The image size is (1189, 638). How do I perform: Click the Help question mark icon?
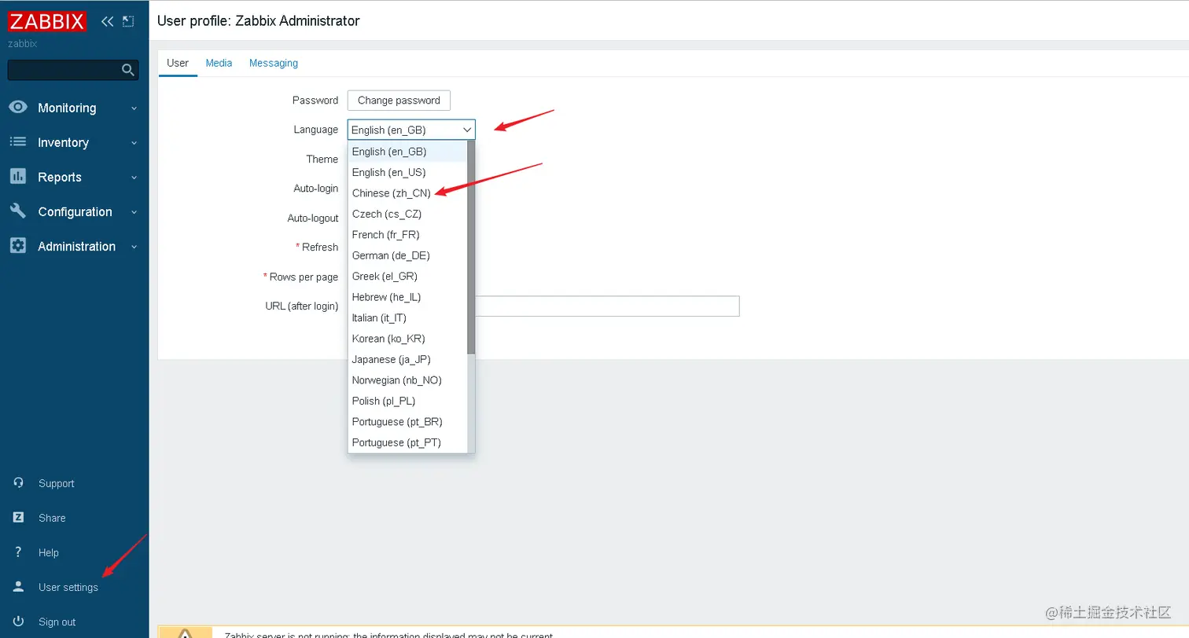[x=19, y=552]
